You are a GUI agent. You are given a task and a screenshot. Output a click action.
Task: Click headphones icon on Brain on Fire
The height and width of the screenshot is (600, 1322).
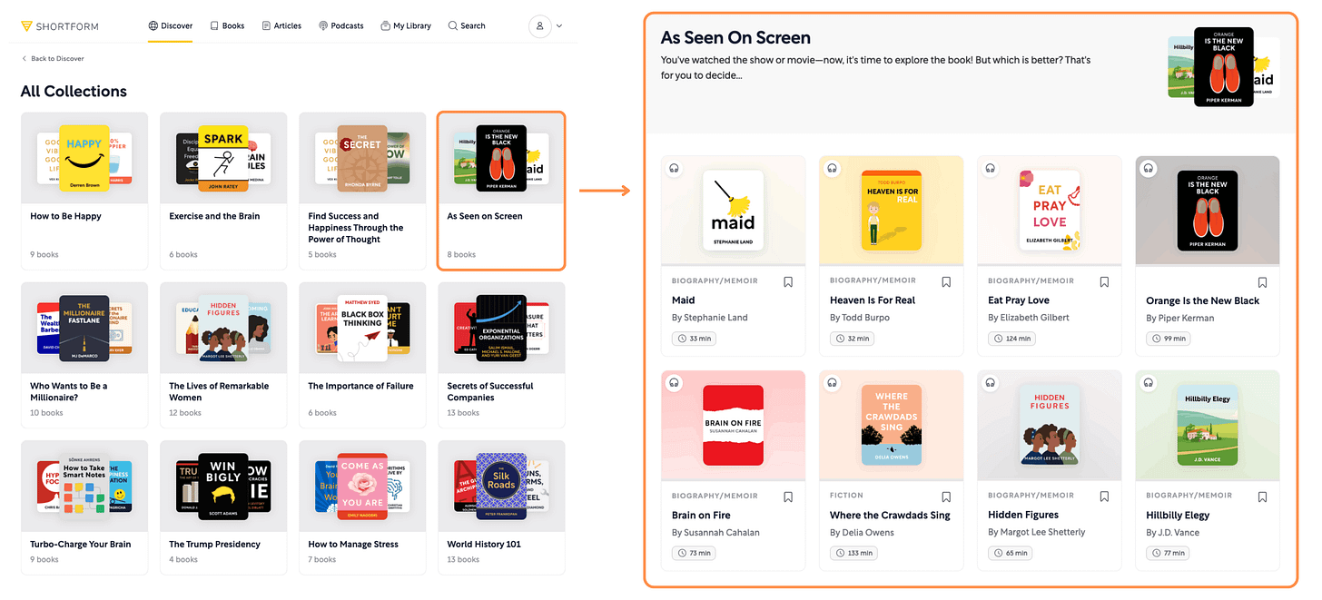(674, 383)
